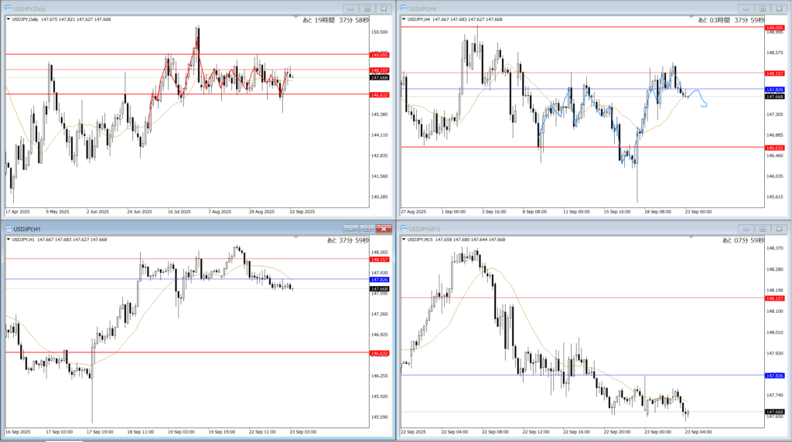Screen dimensions: 792x442
Task: Activate the USDJPY,M15 window by its title text
Action: 425,229
